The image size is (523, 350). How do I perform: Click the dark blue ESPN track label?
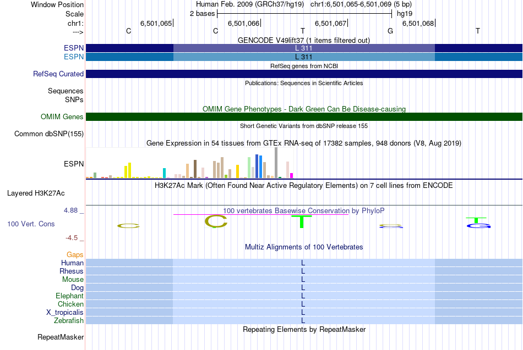point(74,48)
